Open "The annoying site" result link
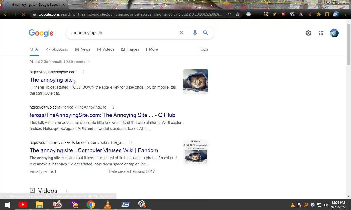Screen dimensions: 351x210 click(51, 80)
